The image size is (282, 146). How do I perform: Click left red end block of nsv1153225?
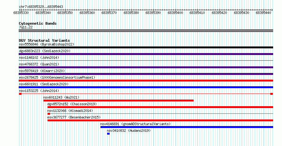coord(20,94)
